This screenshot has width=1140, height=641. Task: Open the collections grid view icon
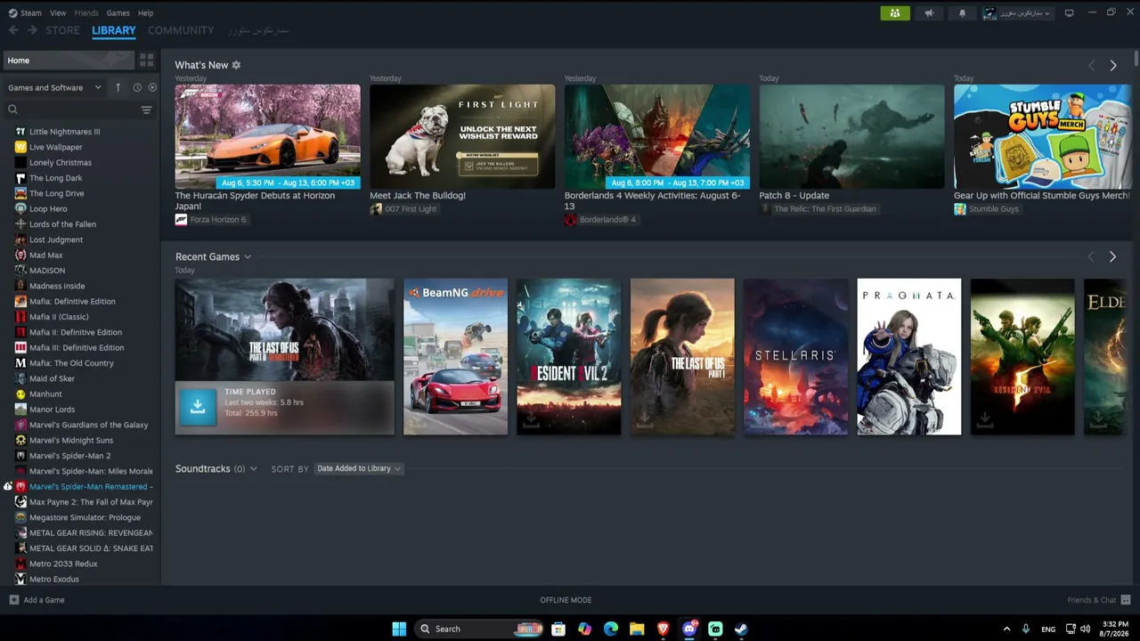pos(147,61)
